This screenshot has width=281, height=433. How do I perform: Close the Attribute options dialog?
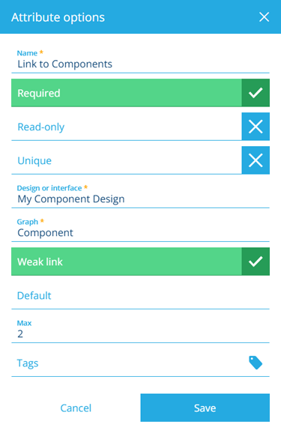[x=265, y=17]
